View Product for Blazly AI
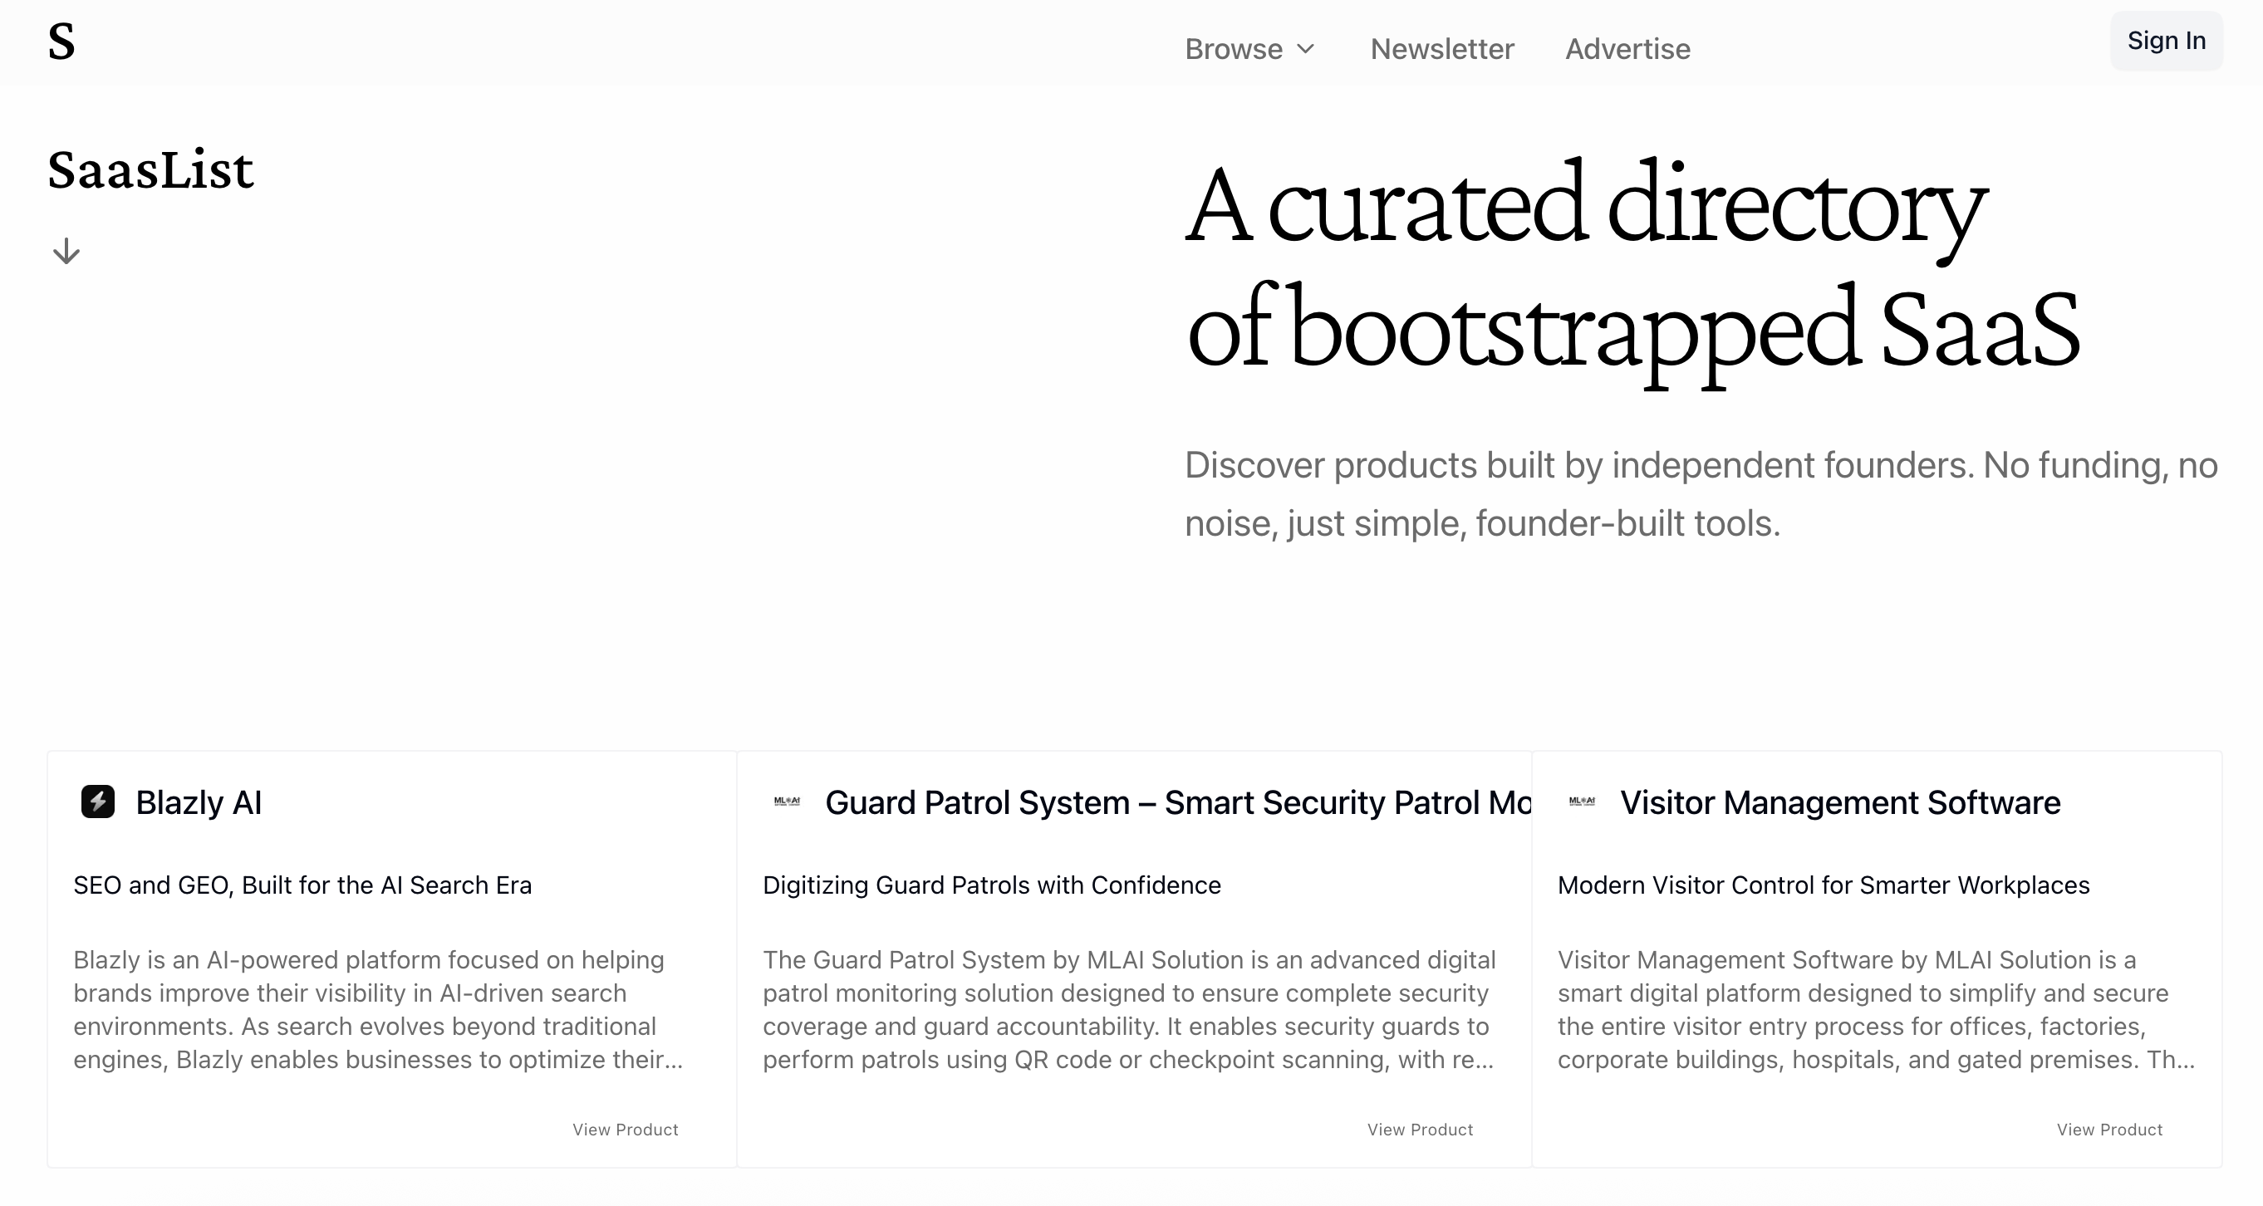The height and width of the screenshot is (1206, 2263). click(625, 1130)
